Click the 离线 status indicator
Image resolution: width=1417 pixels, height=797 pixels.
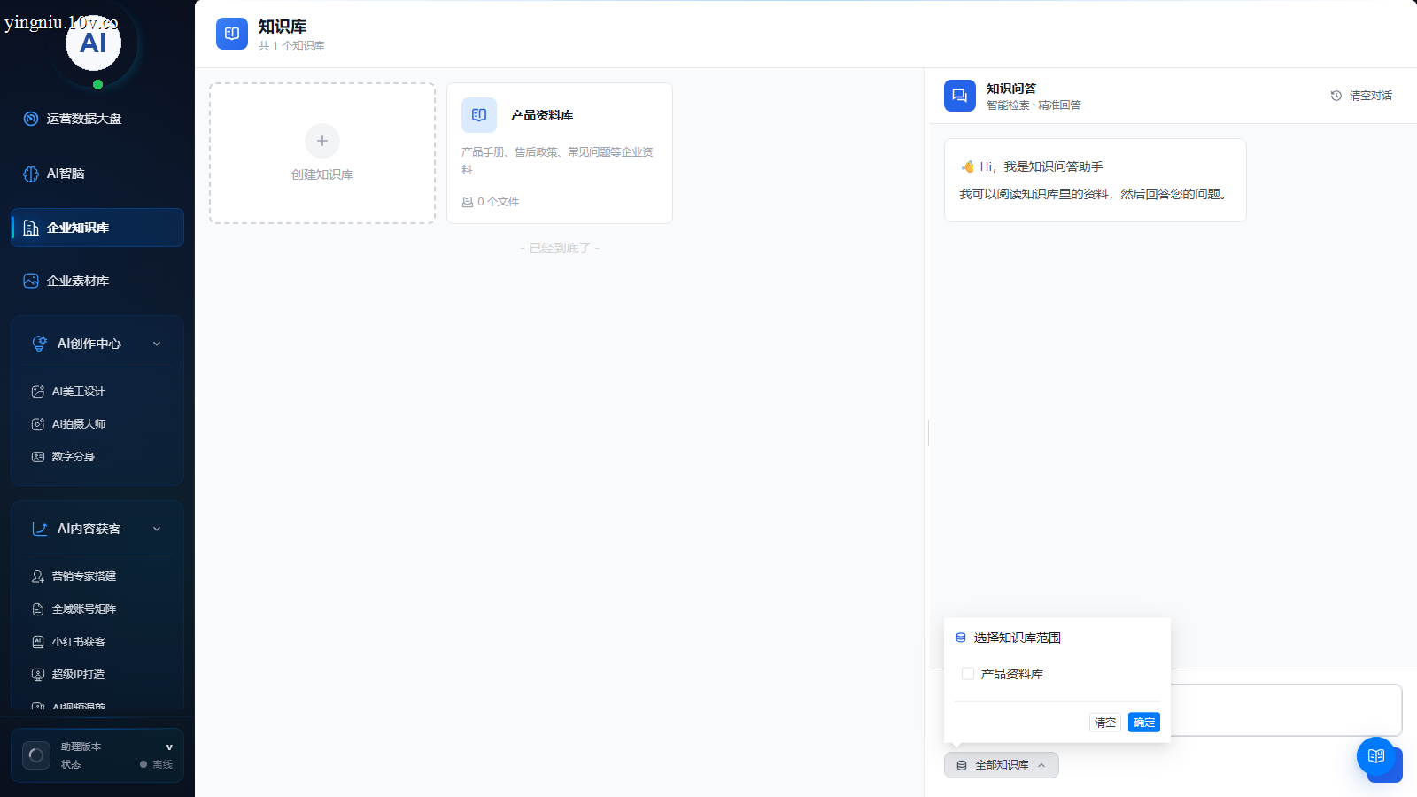click(157, 764)
